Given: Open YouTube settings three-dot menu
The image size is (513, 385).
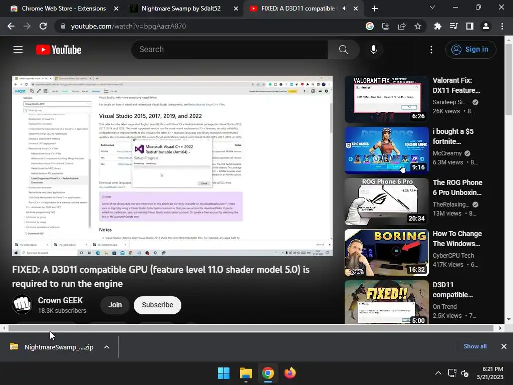Looking at the screenshot, I should [431, 50].
